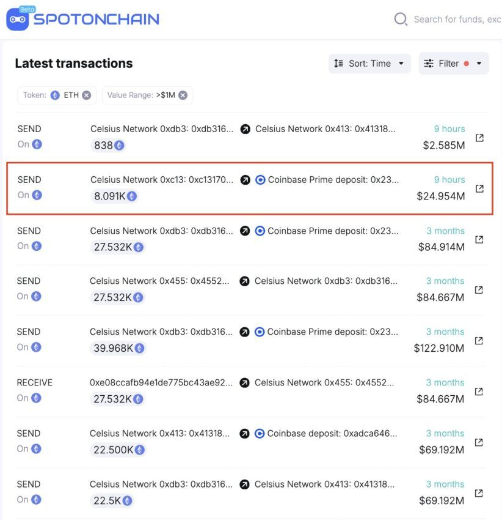The image size is (502, 520).
Task: Open external link for $2.585M transaction
Action: 479,138
